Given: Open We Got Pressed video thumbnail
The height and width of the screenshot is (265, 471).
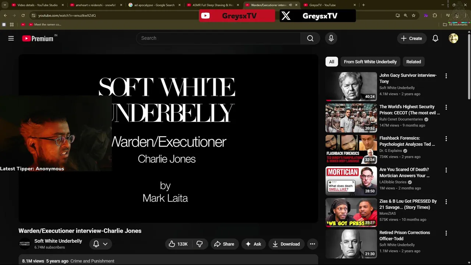Looking at the screenshot, I should [351, 212].
